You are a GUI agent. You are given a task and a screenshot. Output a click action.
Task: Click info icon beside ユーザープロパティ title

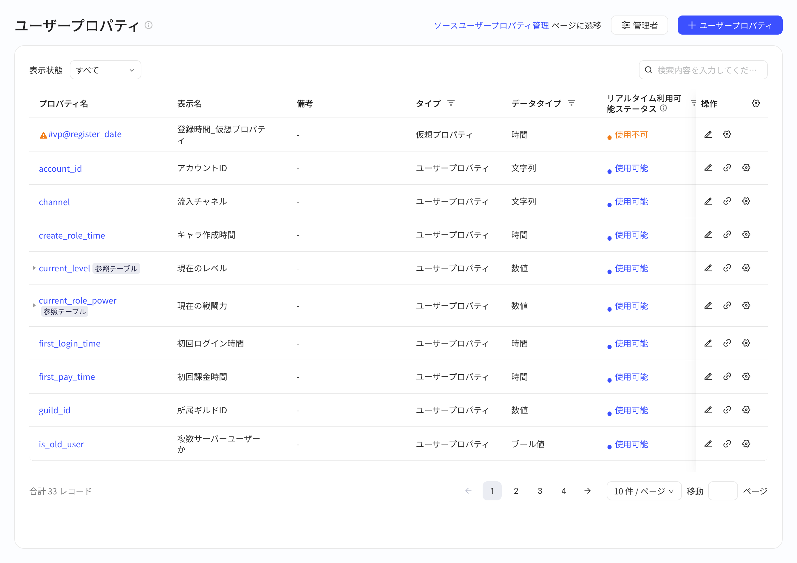pos(148,25)
